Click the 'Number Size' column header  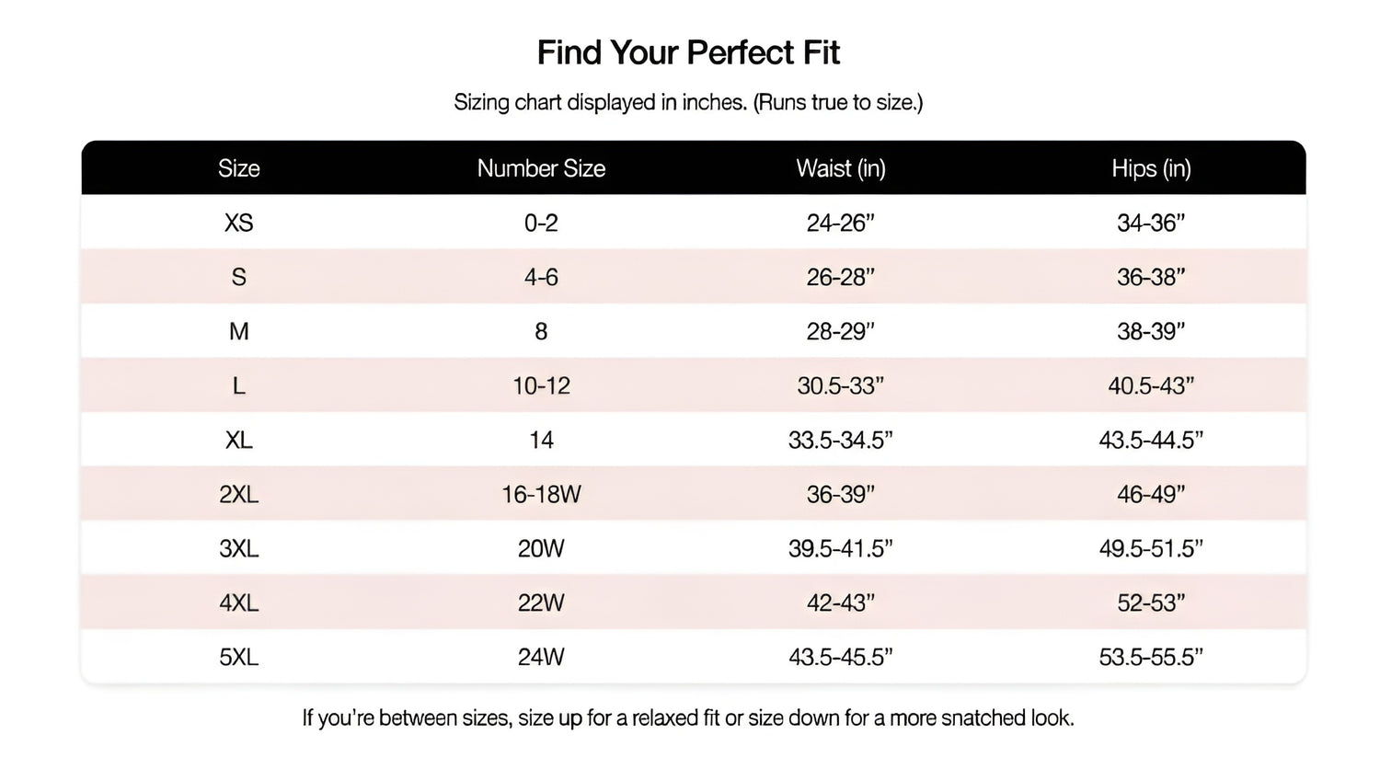(541, 168)
